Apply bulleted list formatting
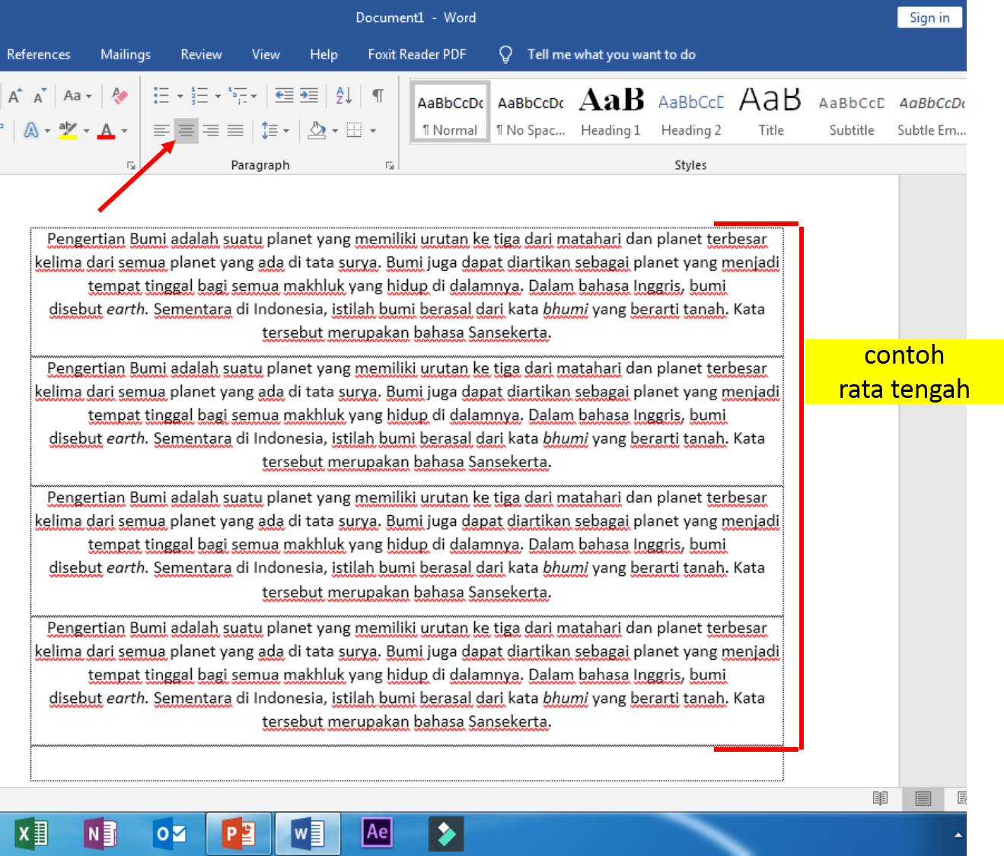1004x856 pixels. pos(161,96)
